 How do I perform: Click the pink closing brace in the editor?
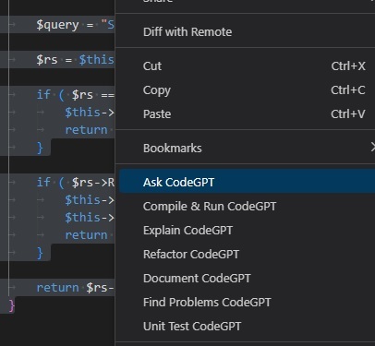click(12, 305)
